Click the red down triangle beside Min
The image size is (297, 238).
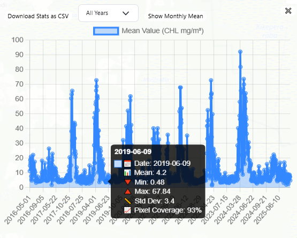pos(128,182)
